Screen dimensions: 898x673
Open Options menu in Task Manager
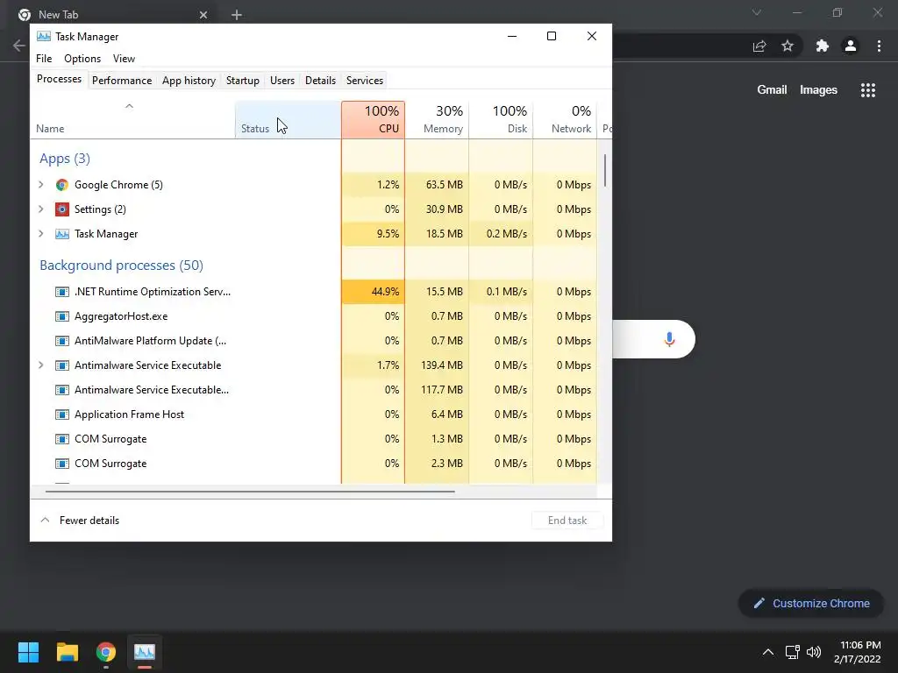[82, 59]
